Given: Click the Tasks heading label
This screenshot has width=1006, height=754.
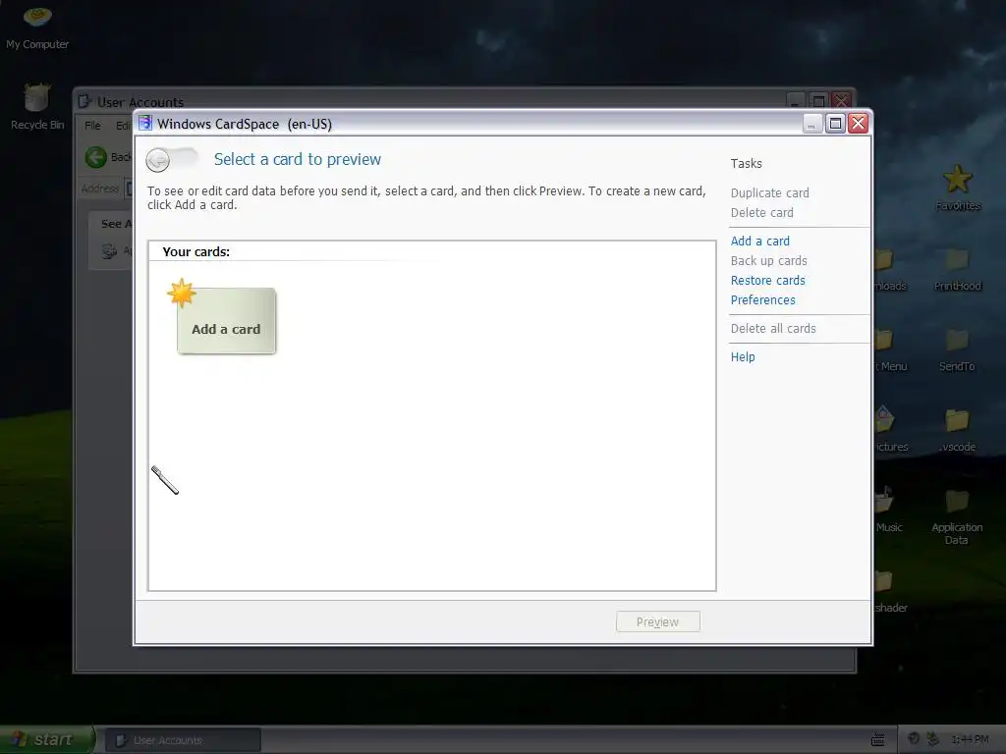Looking at the screenshot, I should [x=747, y=164].
